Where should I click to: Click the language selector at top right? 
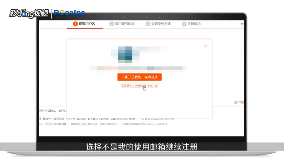tap(242, 24)
